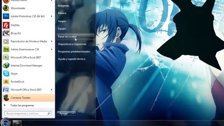This screenshot has width=224, height=126.
Task: Click the Apagar button
Action: pos(64,113)
